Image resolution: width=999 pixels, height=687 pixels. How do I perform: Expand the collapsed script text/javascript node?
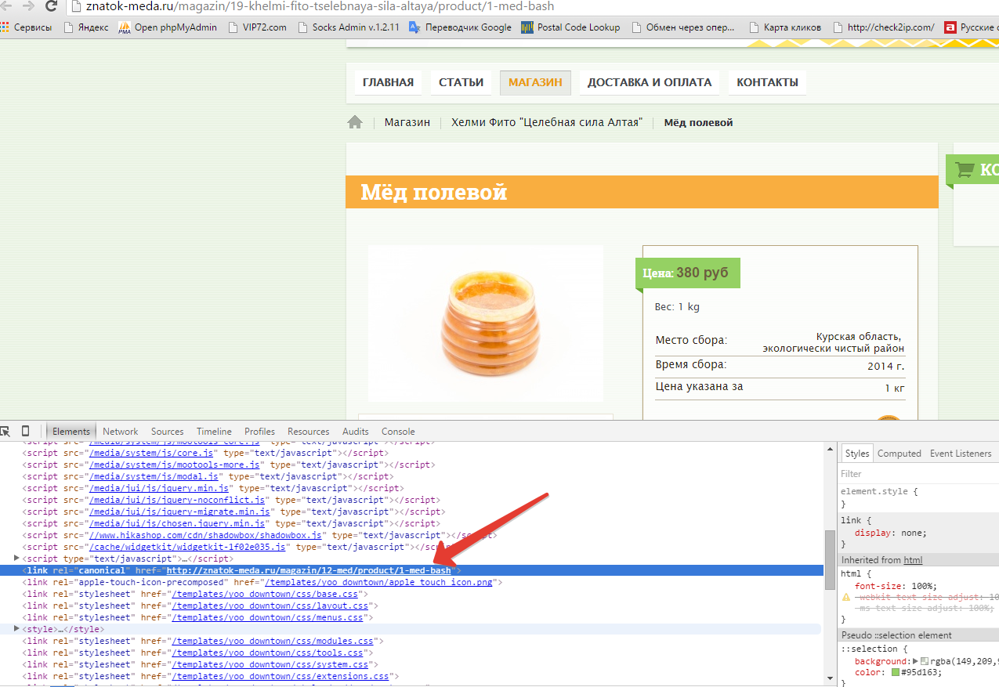[17, 559]
